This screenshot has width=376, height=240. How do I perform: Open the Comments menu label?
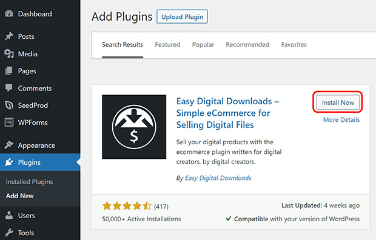(x=35, y=88)
